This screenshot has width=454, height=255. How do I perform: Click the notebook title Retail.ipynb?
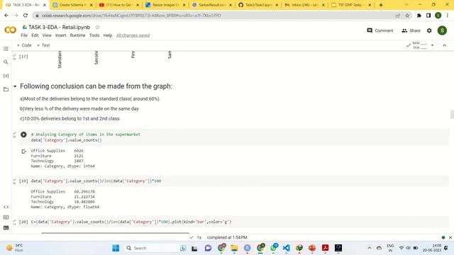tap(60, 27)
